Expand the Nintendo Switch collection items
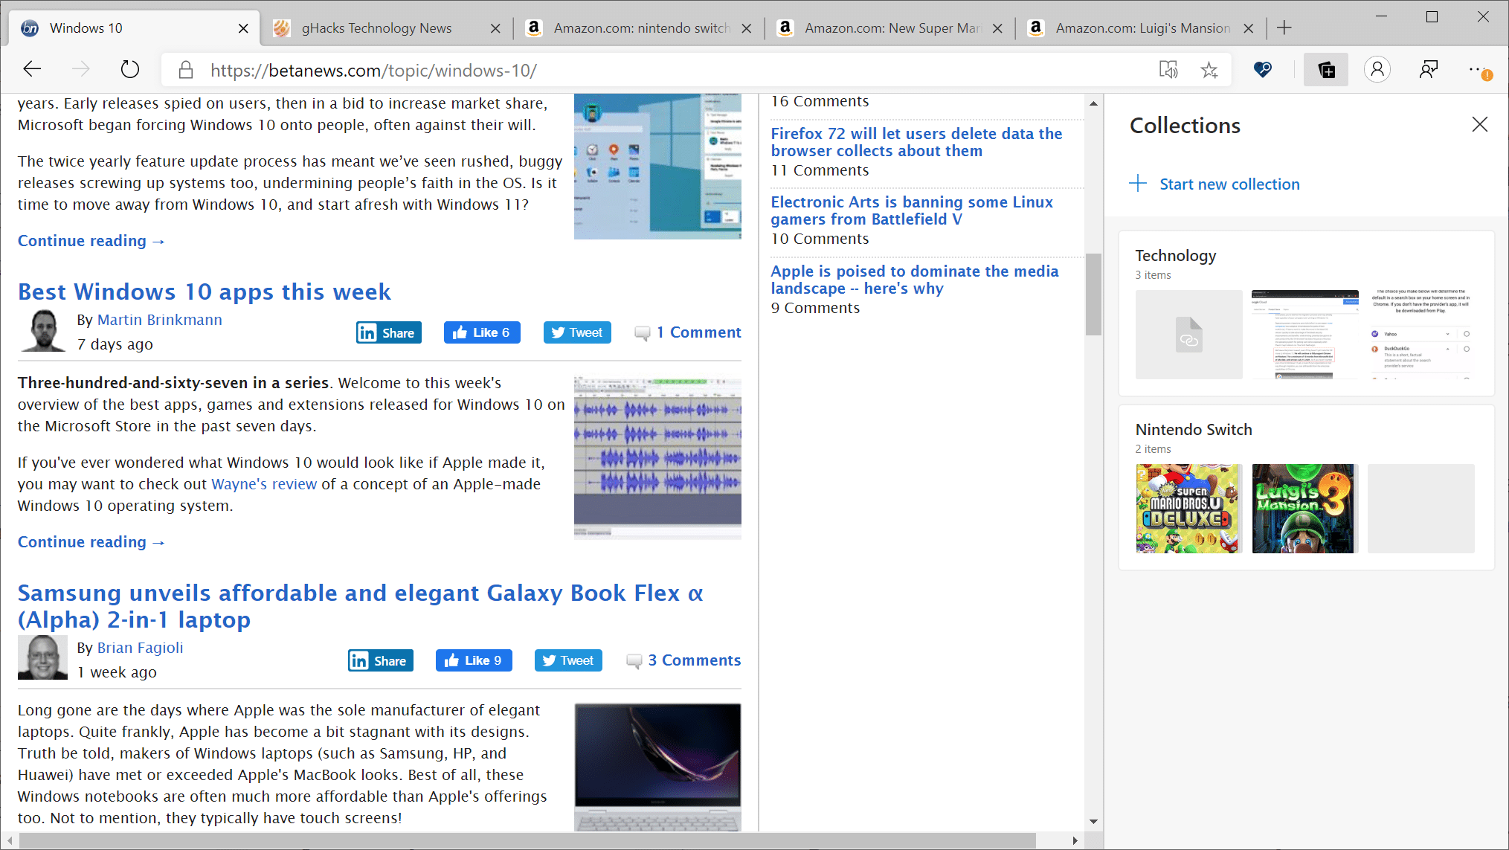The image size is (1509, 850). pos(1194,429)
